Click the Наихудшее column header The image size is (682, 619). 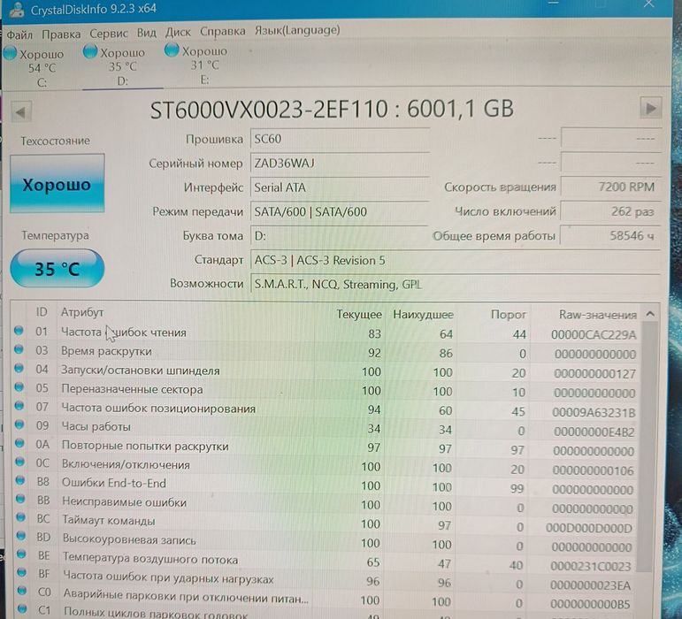coord(423,314)
